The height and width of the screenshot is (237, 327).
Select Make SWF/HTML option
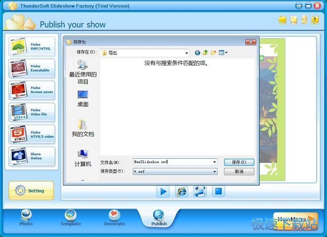32,47
